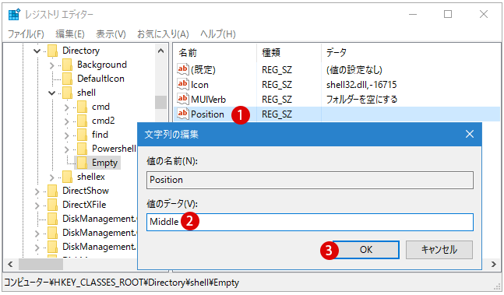This screenshot has height=295, width=504.
Task: Select the Empty key in tree
Action: [104, 163]
